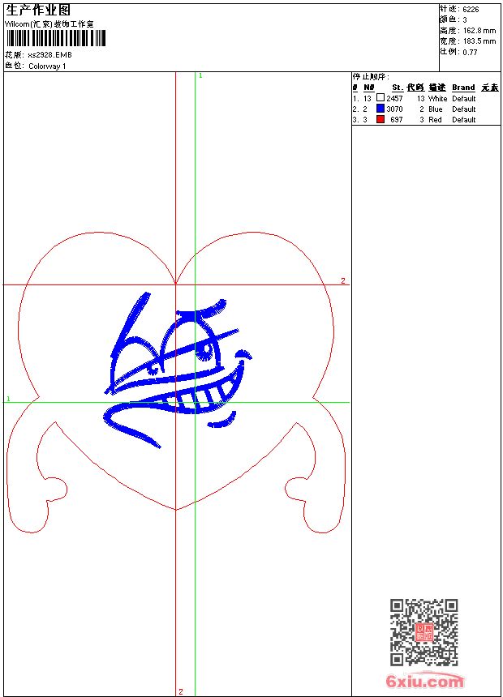Click the Brand column header
The image size is (503, 697).
tap(463, 88)
